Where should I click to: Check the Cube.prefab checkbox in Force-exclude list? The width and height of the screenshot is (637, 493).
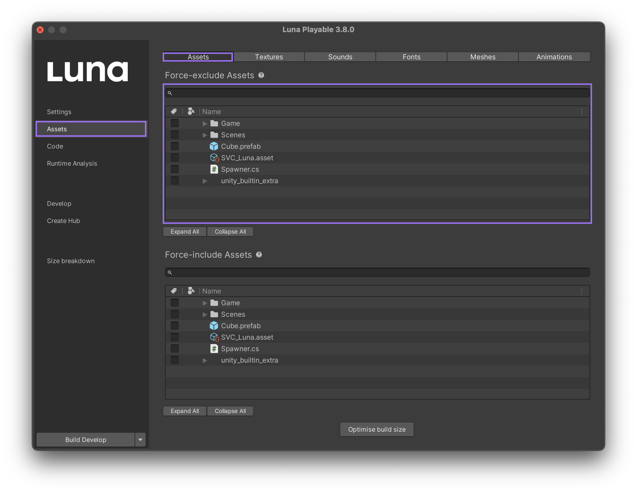pos(175,146)
